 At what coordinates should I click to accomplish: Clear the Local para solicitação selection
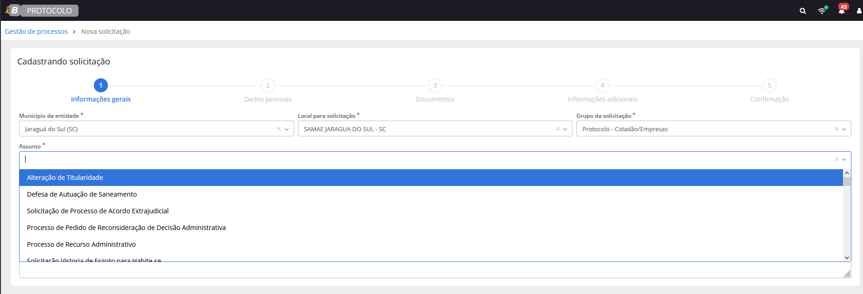(558, 129)
